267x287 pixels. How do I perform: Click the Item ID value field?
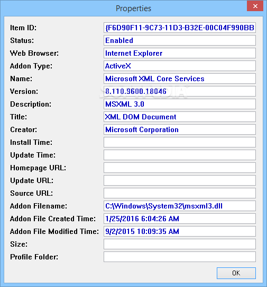(180, 28)
